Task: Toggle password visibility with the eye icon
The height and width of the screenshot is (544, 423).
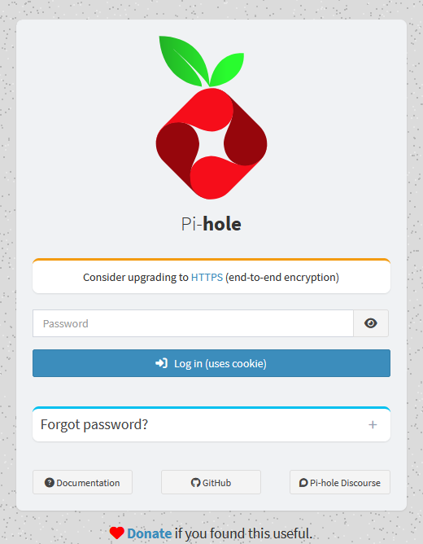Action: (x=371, y=323)
